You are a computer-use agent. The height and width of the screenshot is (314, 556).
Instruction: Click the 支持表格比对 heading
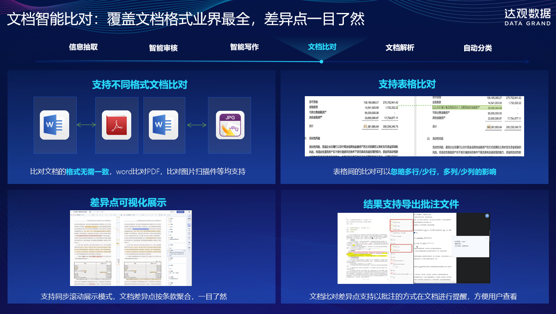point(407,84)
